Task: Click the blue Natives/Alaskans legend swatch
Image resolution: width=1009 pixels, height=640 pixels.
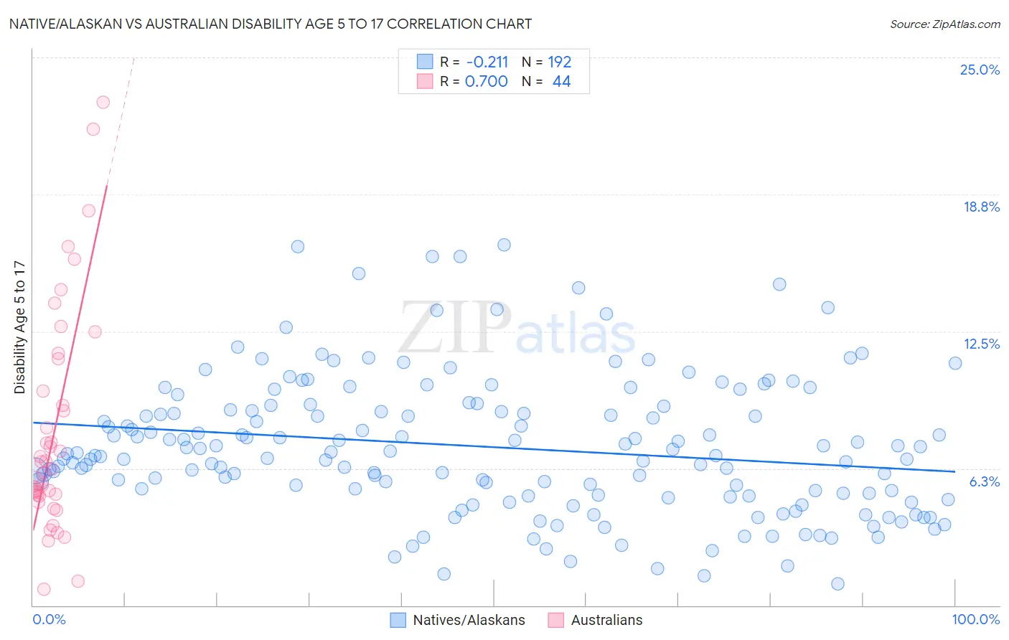Action: pyautogui.click(x=398, y=620)
